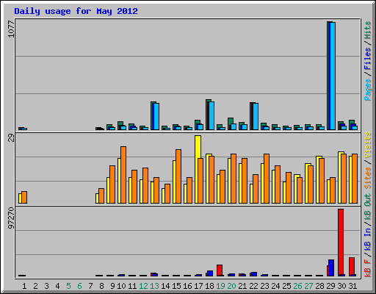Screen dimensions: 376x294
Task: Click the tall red kB bar on day 30
Action: (341, 243)
